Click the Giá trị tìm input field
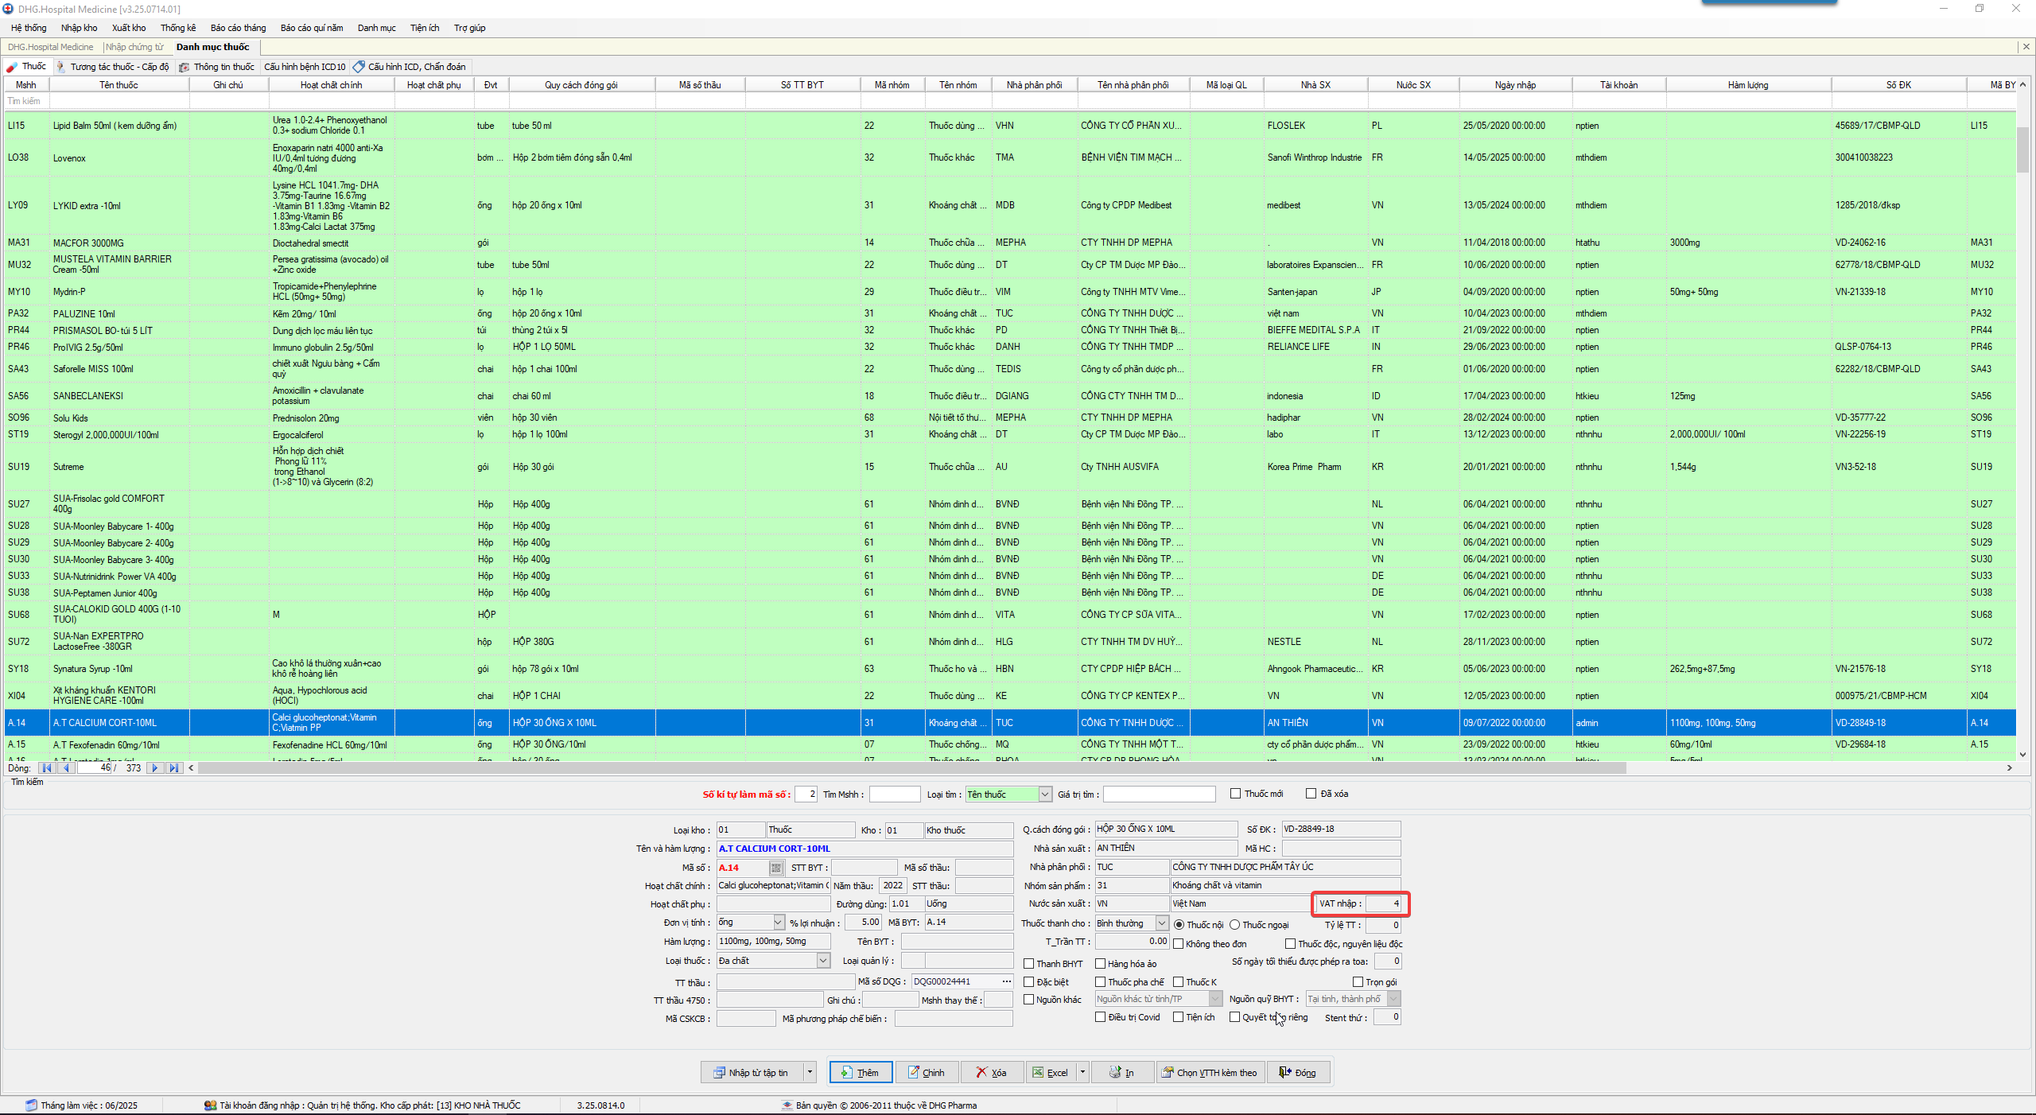The image size is (2036, 1115). (x=1159, y=794)
